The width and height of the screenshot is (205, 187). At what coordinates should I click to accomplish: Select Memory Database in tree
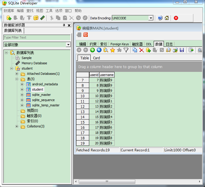coord(34,63)
